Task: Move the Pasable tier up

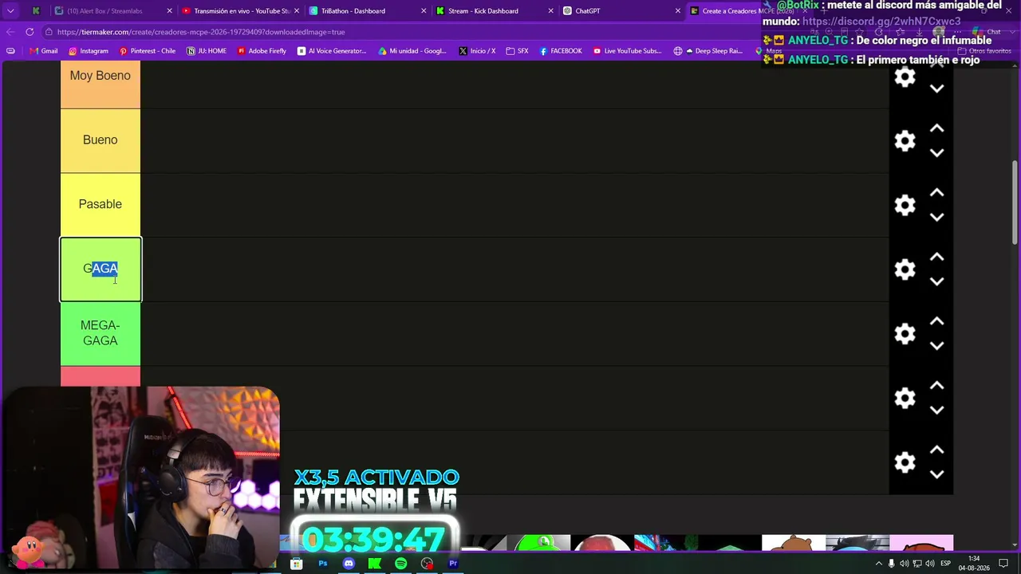Action: [x=937, y=193]
